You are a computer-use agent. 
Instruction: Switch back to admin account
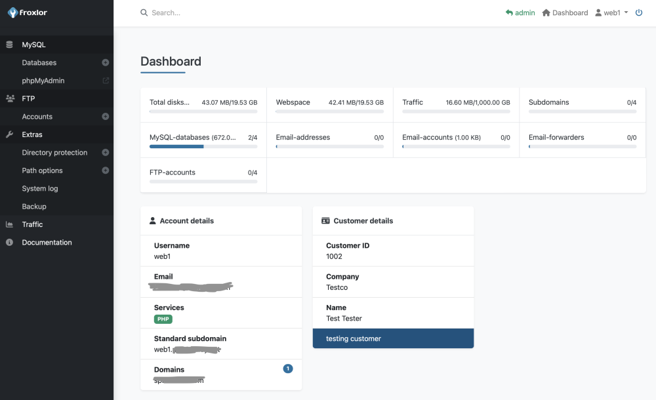pos(520,13)
